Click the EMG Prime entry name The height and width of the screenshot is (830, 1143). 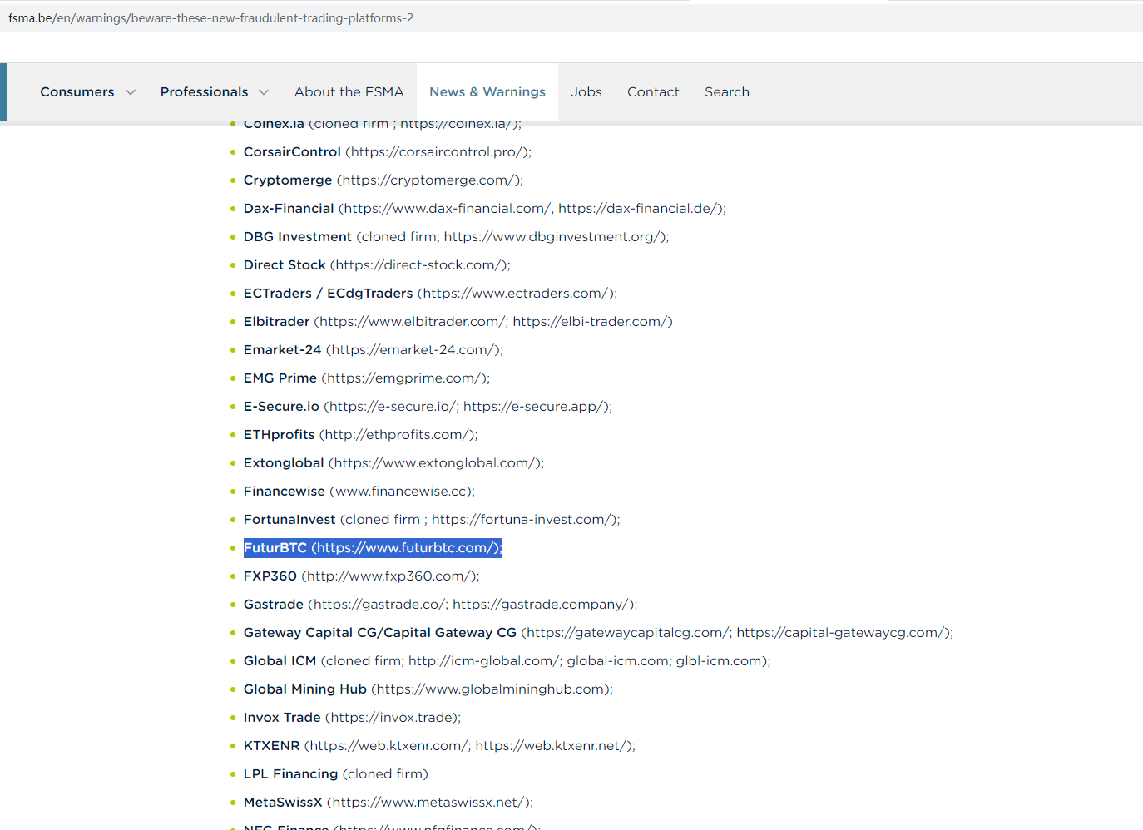(280, 378)
